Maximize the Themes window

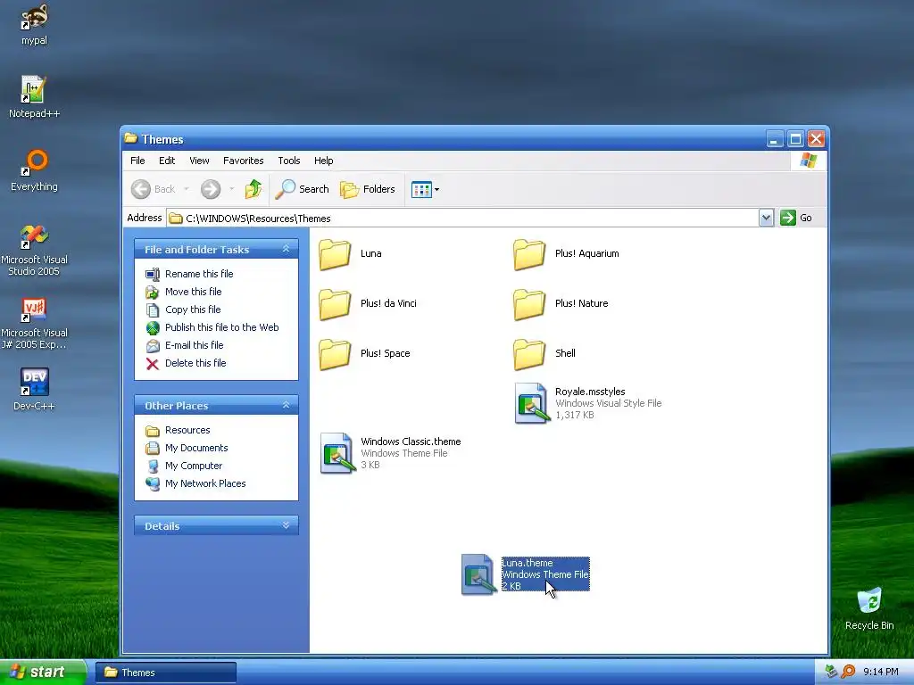coord(795,139)
